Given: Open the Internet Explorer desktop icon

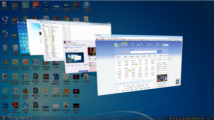Looking at the screenshot, I should (5, 93).
